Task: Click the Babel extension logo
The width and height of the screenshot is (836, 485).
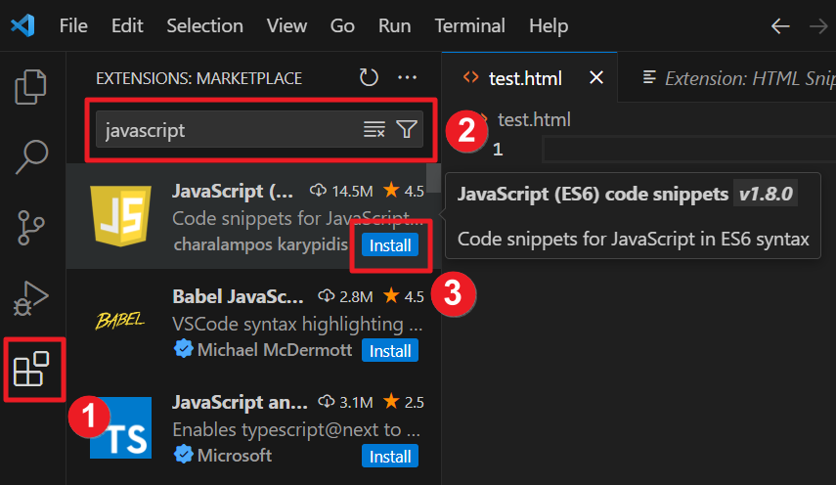Action: (x=120, y=321)
